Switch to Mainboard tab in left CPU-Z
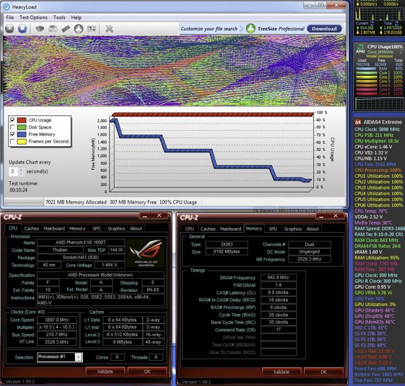The image size is (405, 386). pos(54,228)
